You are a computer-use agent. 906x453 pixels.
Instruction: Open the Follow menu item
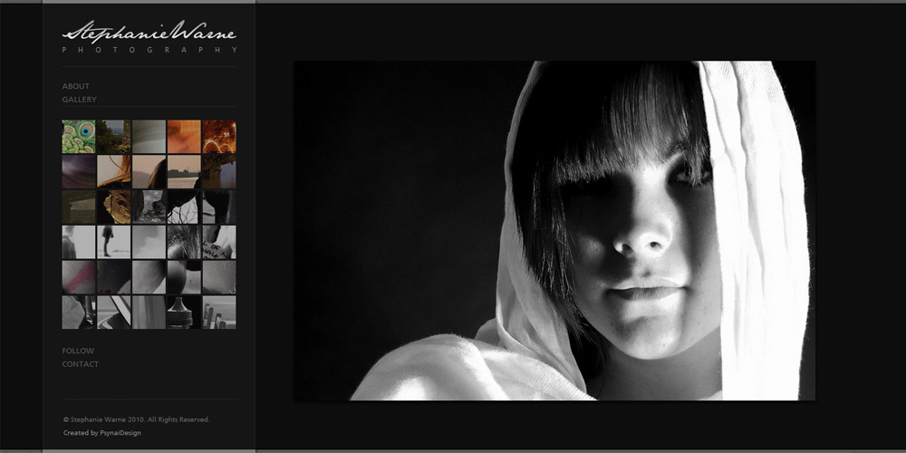tap(78, 351)
